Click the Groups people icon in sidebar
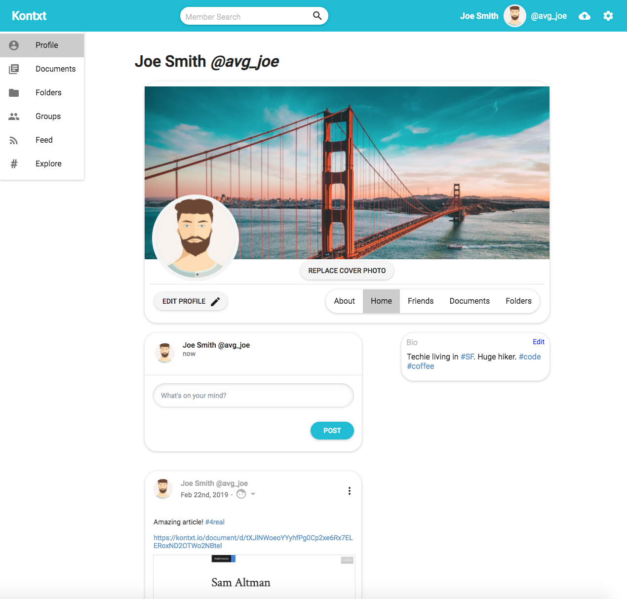The image size is (627, 599). (x=14, y=117)
